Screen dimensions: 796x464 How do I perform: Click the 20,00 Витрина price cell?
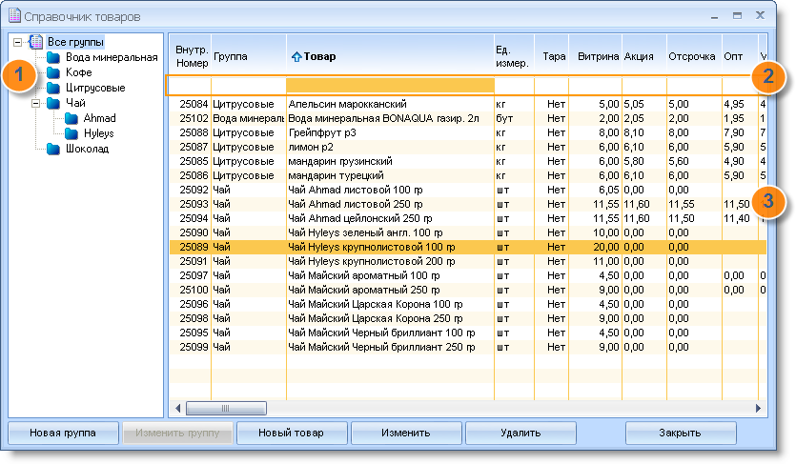pos(595,247)
